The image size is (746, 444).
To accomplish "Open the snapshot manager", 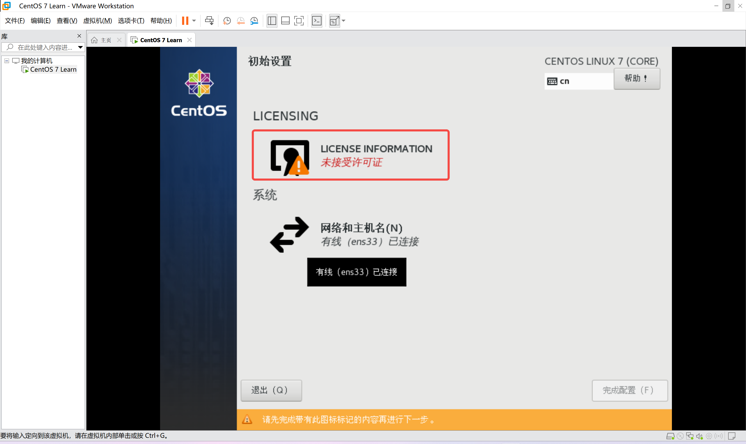I will 254,21.
